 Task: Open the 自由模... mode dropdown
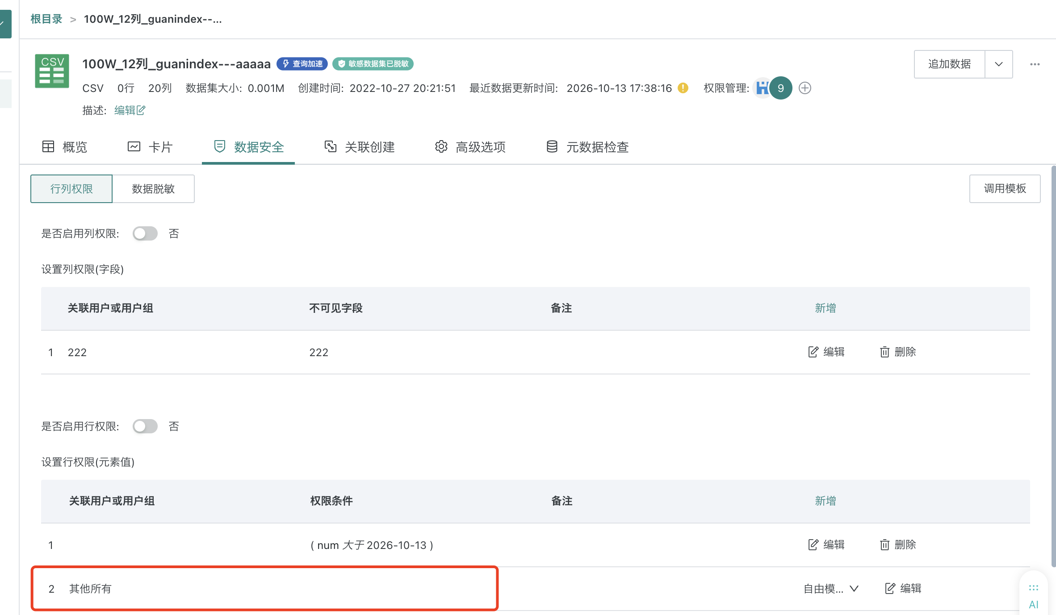(831, 589)
